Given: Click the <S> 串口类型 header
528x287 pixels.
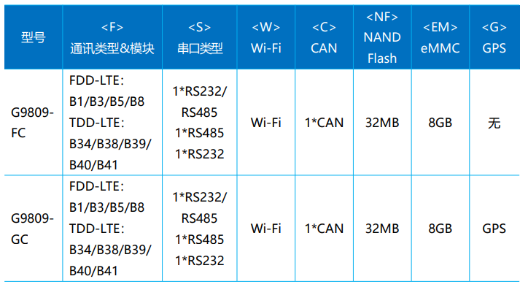Looking at the screenshot, I should (200, 37).
